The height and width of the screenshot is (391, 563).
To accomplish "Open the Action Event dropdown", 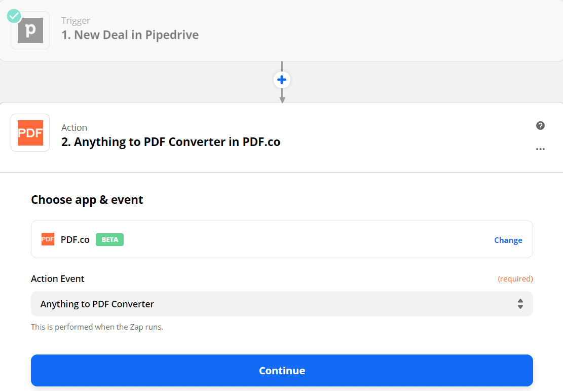I will [x=282, y=304].
